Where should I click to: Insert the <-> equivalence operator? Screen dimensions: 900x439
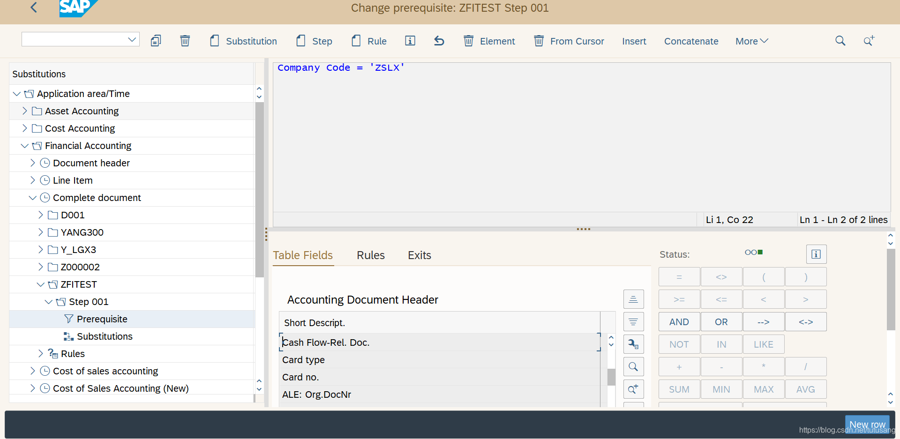click(806, 322)
